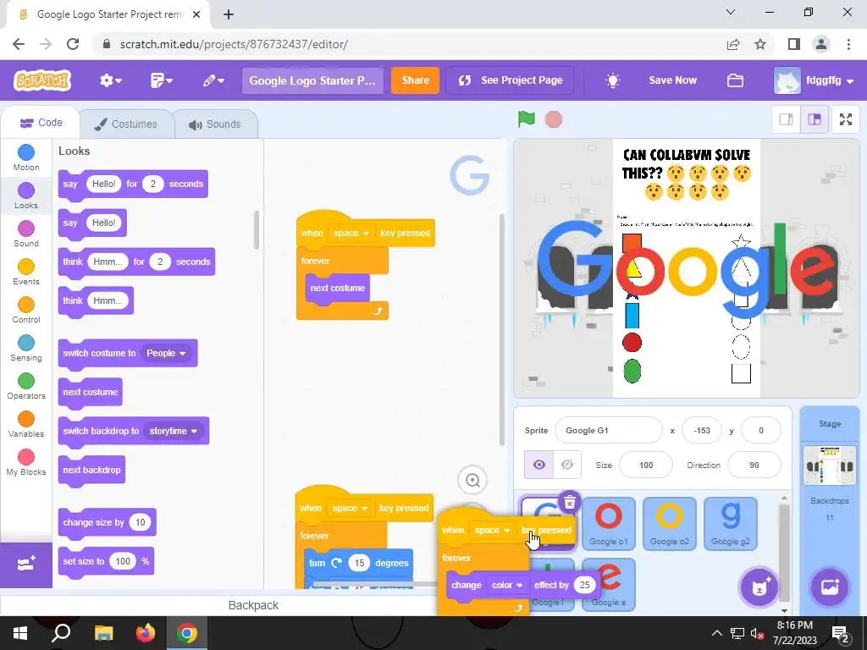
Task: Open the File menu
Action: (x=162, y=80)
